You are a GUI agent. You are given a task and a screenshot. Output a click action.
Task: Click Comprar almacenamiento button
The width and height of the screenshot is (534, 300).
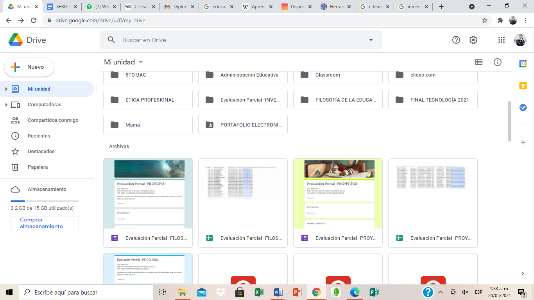(45, 223)
